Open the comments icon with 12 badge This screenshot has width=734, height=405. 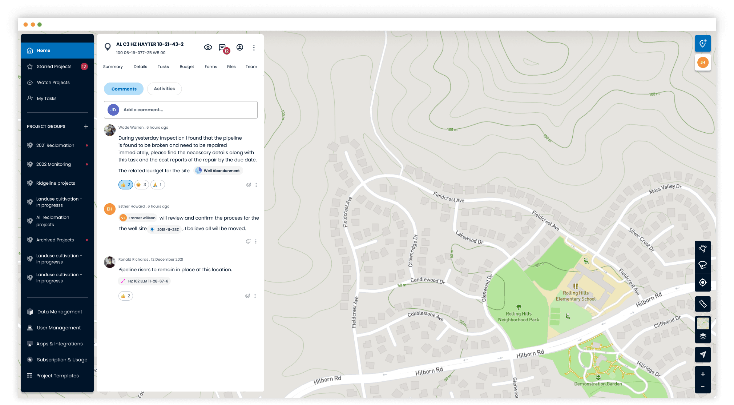click(222, 48)
